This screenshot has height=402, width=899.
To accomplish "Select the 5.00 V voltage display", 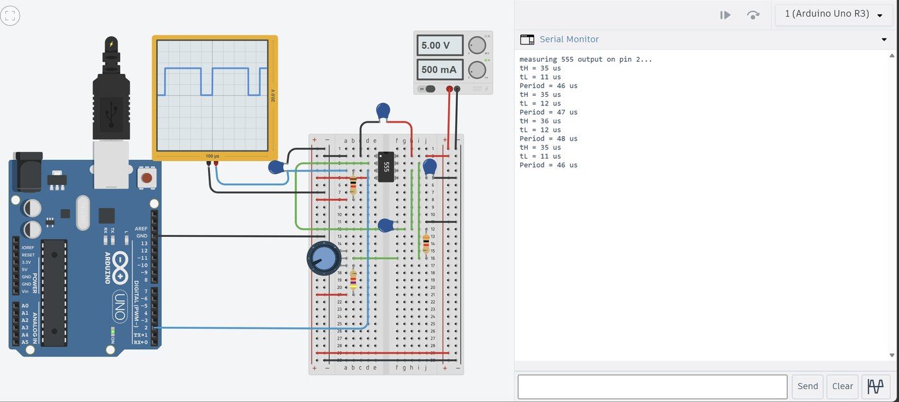I will (441, 46).
